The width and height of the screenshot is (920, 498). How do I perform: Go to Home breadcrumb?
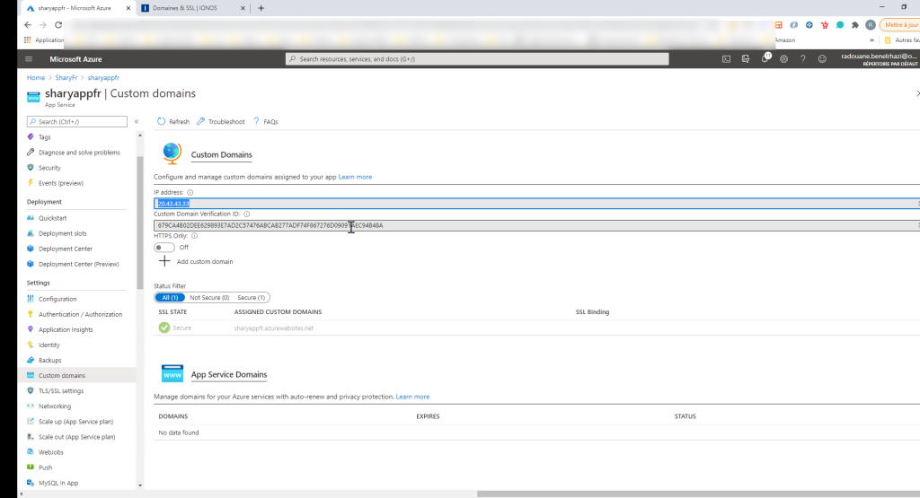pos(36,77)
